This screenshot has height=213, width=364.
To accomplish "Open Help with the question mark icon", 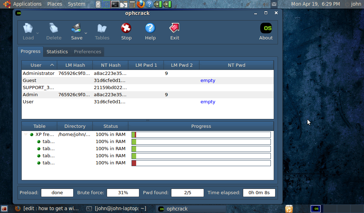I will pos(150,28).
